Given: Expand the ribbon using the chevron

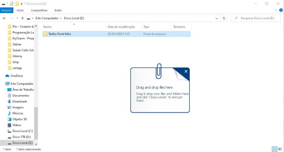Looking at the screenshot, I should (275, 10).
